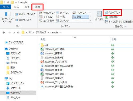Choose 並べて表示 tiles layout

coord(47,21)
